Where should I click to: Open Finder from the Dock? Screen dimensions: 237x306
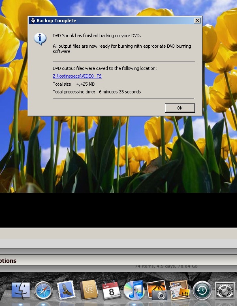pyautogui.click(x=21, y=290)
